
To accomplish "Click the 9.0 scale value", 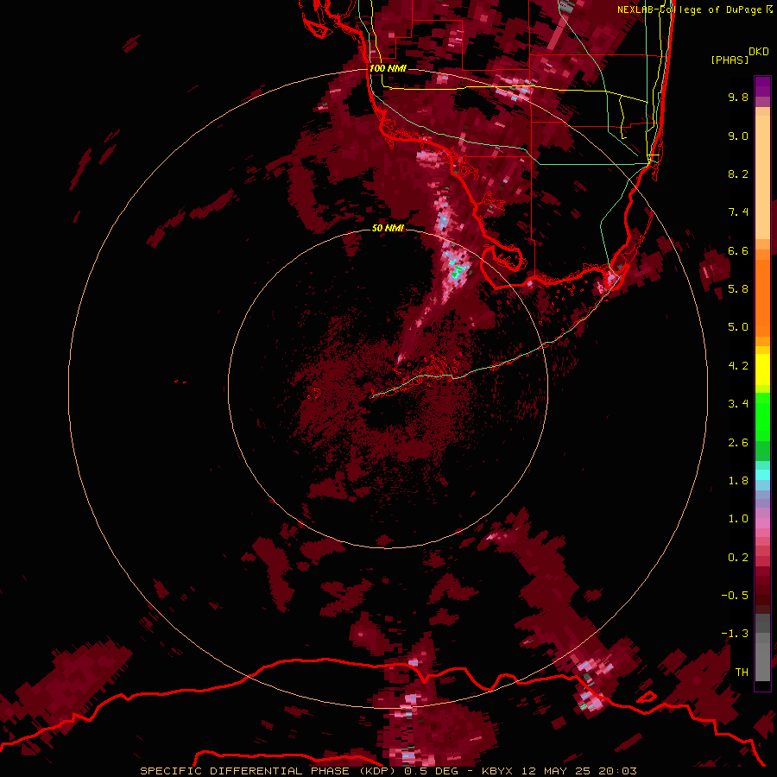I will pos(738,136).
